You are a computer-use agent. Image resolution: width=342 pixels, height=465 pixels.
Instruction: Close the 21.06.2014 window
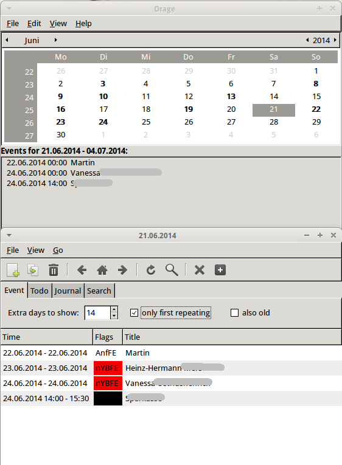(x=333, y=235)
